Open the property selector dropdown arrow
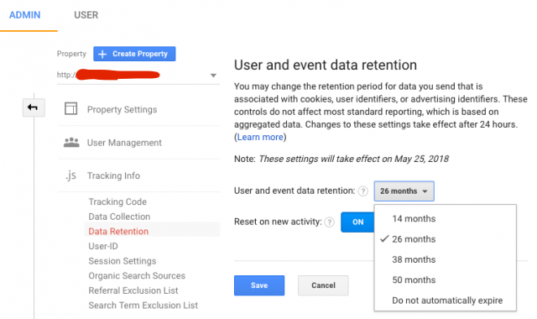Screen dimensions: 537x319 click(x=213, y=76)
